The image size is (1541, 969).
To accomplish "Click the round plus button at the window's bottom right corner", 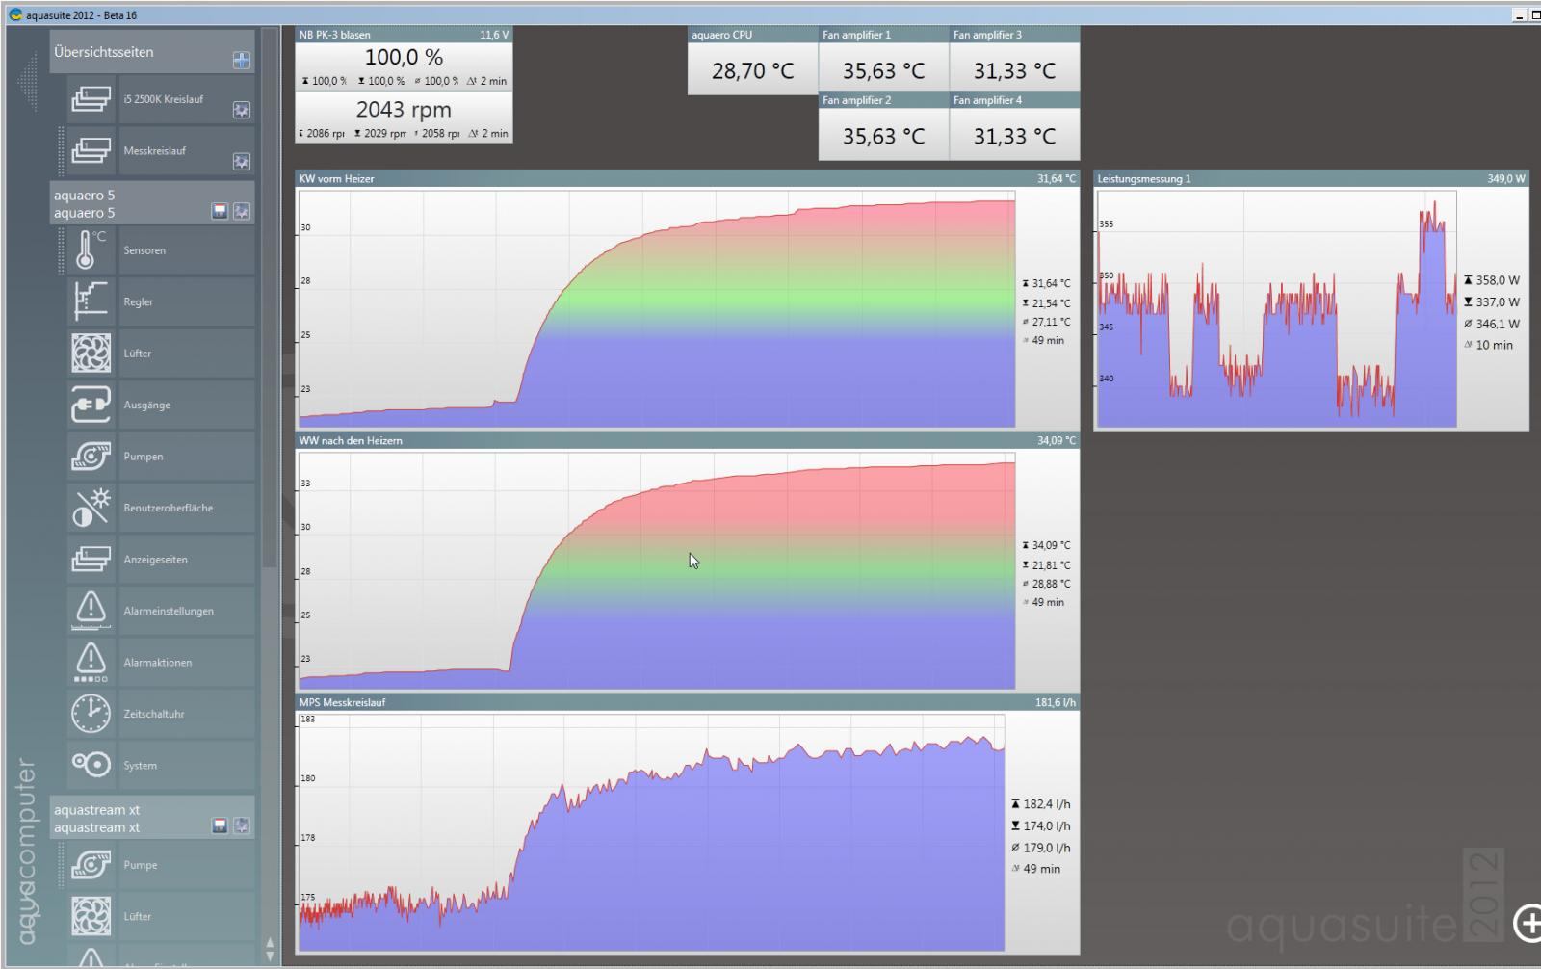I will [1528, 924].
